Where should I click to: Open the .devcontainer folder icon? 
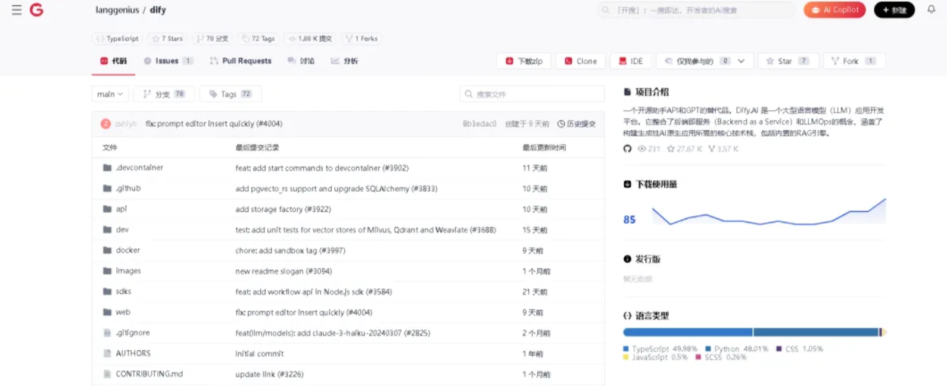tap(107, 168)
